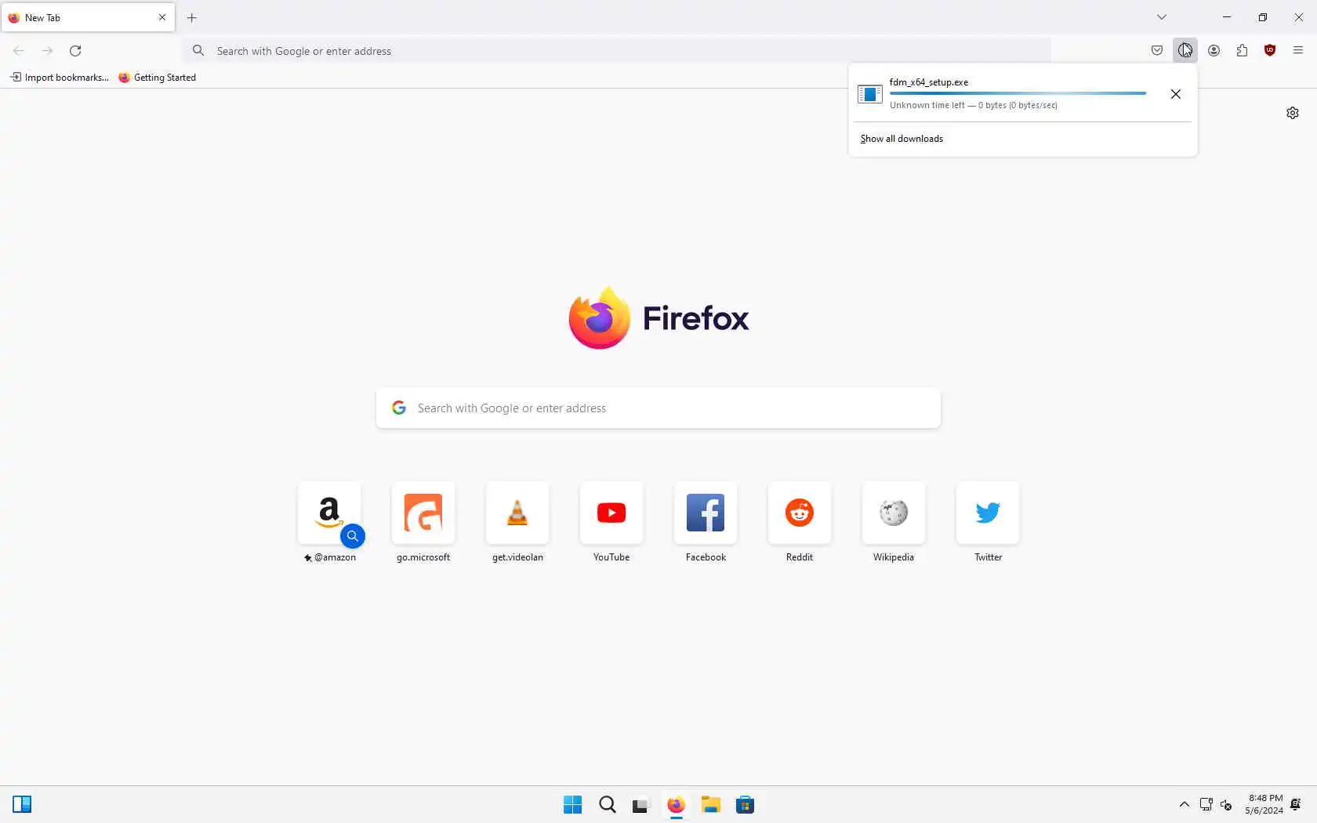The width and height of the screenshot is (1317, 823).
Task: Open File Explorer from the taskbar
Action: (711, 805)
